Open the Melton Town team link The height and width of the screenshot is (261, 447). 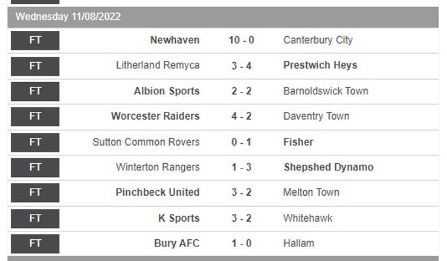pyautogui.click(x=311, y=192)
